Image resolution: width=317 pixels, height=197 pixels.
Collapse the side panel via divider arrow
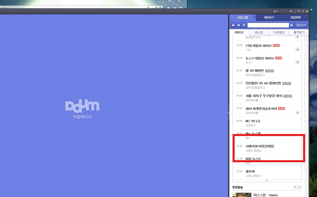[229, 113]
